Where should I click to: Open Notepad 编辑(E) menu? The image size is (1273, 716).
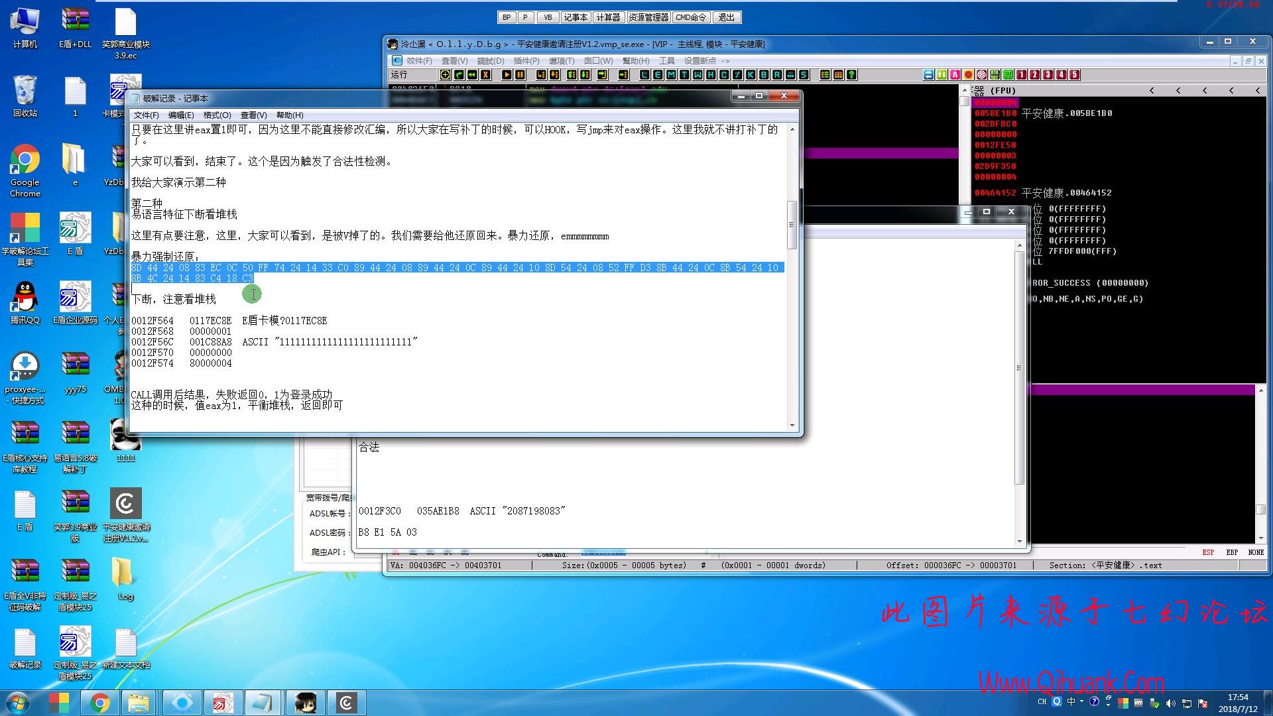pos(181,115)
